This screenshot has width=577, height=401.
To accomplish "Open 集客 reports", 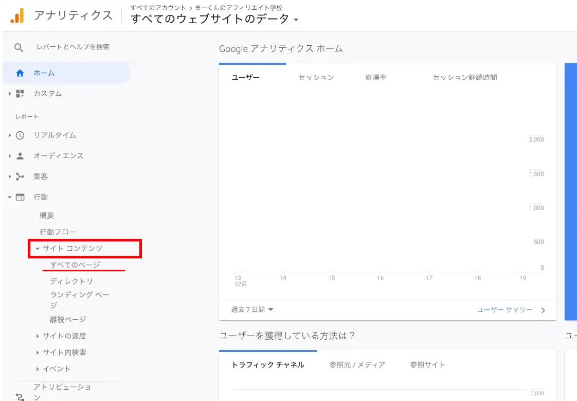I will point(41,177).
